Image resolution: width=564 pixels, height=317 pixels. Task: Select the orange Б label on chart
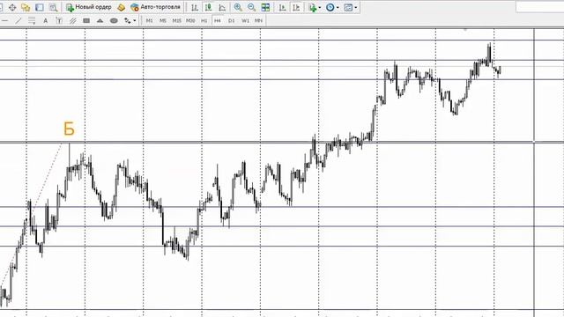(x=69, y=129)
